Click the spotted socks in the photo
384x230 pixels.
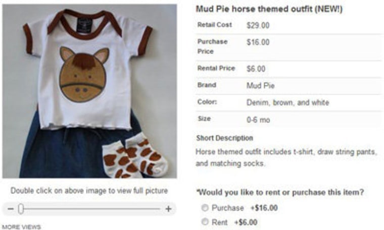tap(135, 156)
